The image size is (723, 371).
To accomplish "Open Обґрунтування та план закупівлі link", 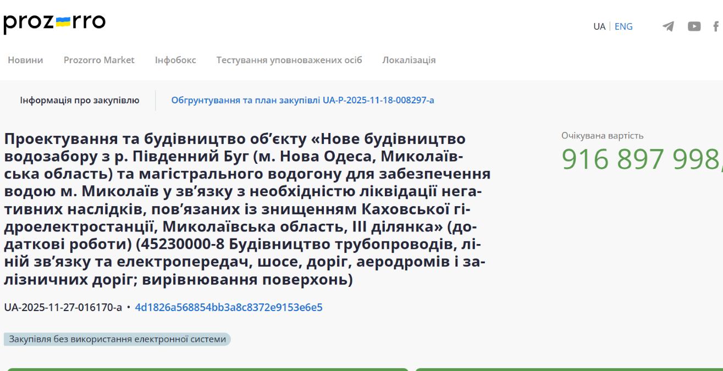I will [x=302, y=100].
